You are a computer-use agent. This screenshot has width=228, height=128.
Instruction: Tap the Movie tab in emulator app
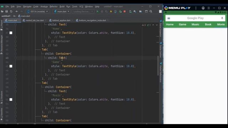click(221, 25)
